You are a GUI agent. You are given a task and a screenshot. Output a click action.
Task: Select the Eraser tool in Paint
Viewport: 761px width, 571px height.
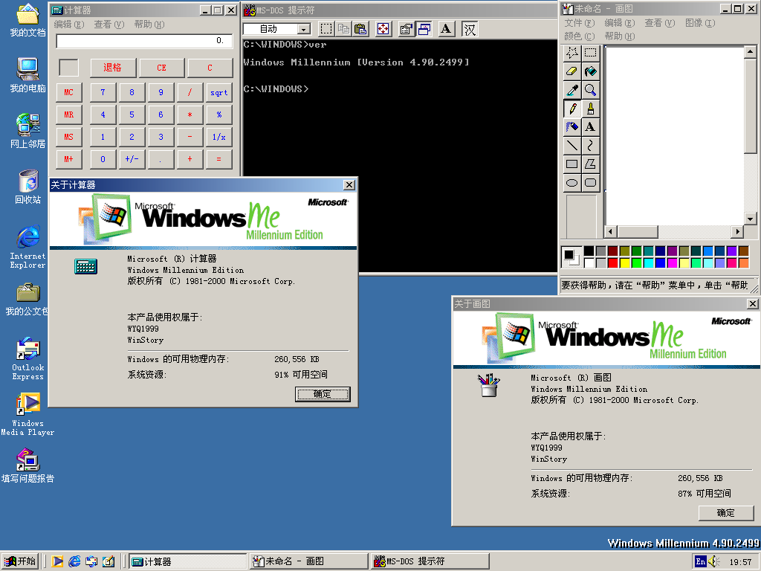[571, 71]
